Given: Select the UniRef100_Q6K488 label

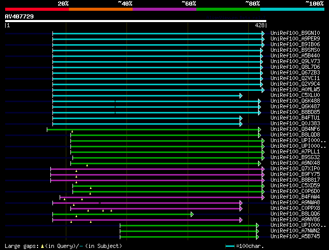Looking at the screenshot, I should (295, 101).
